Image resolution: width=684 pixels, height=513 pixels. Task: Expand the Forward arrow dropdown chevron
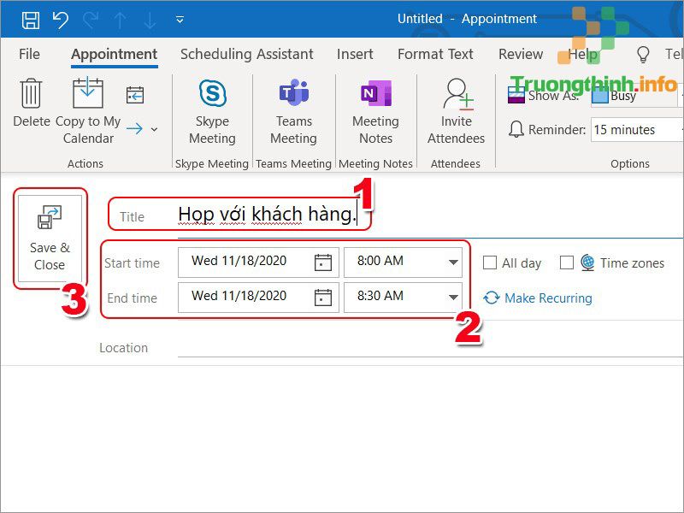(x=154, y=129)
